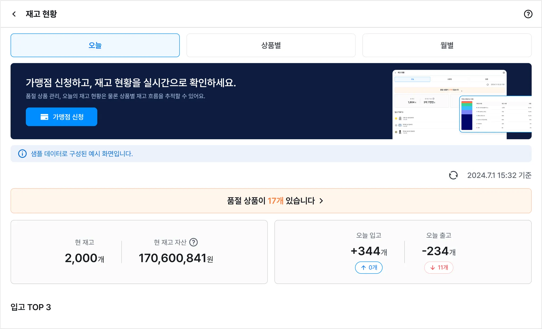Screen dimensions: 542x329
Task: Click the 입고 TOP 3 heading
Action: click(31, 307)
